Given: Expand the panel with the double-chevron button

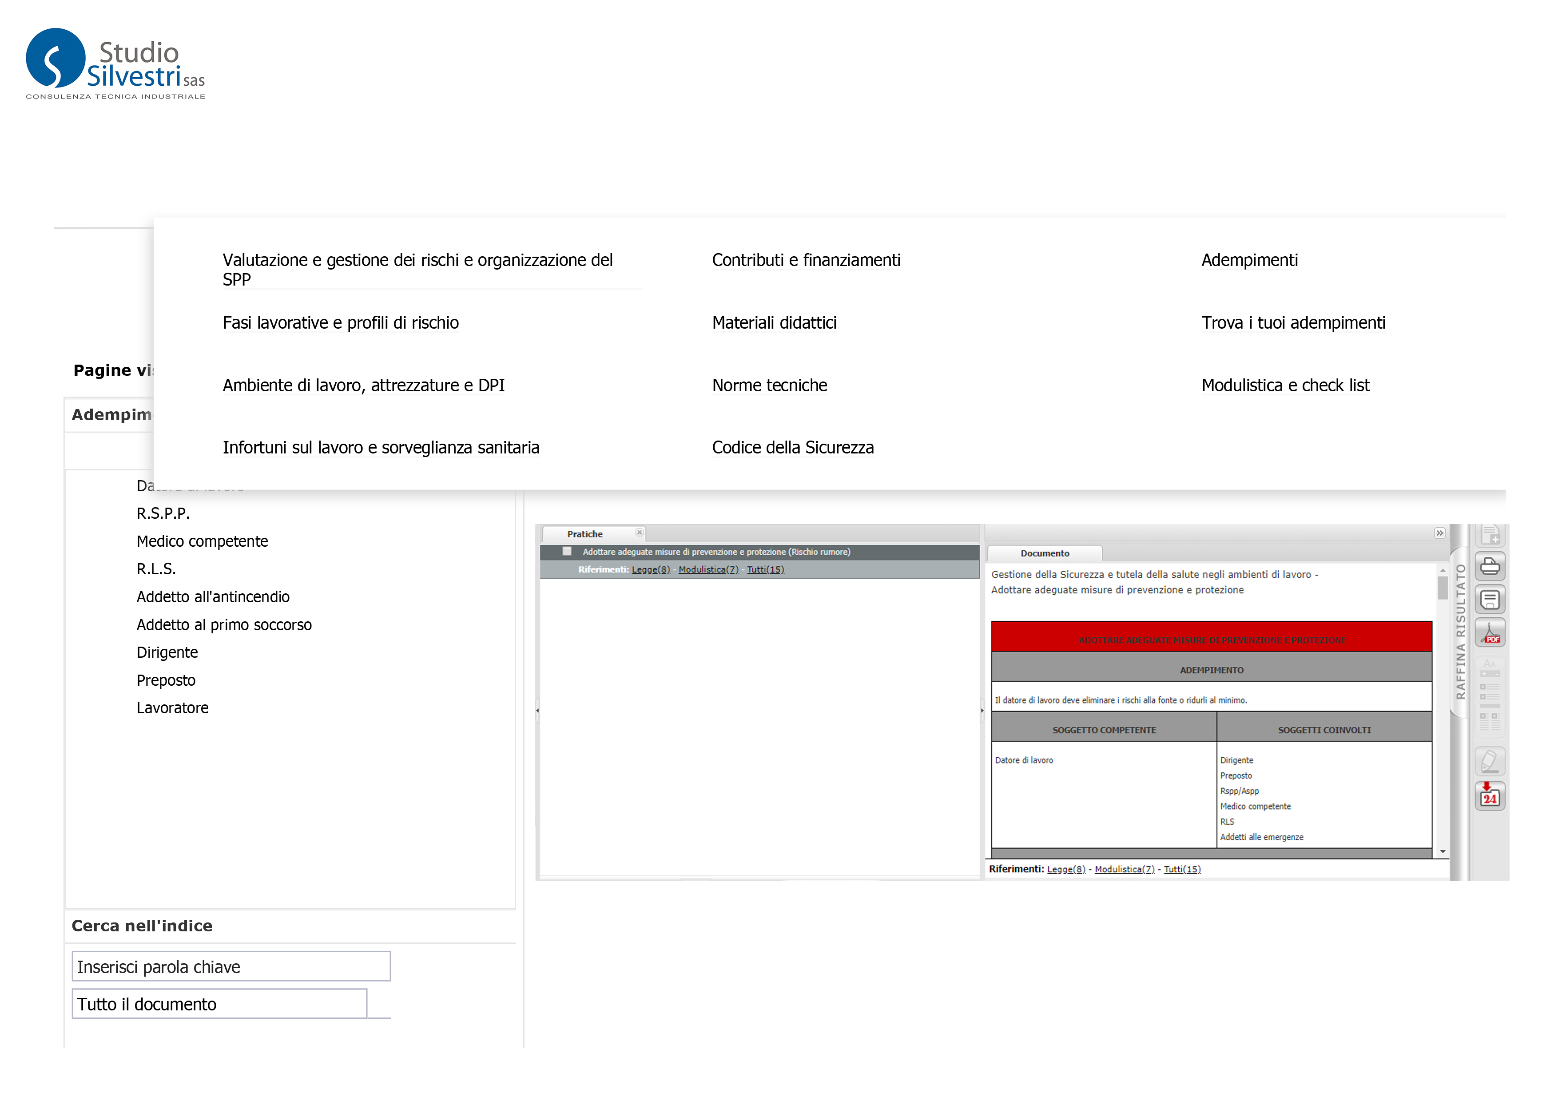Looking at the screenshot, I should [x=1439, y=533].
